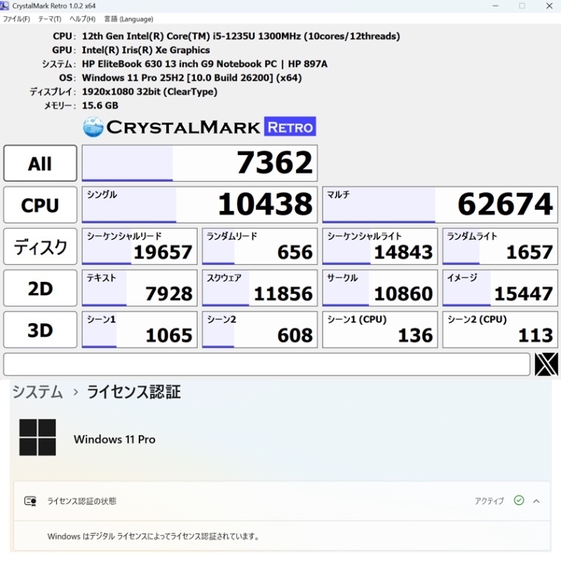The image size is (561, 561).
Task: Click the Windows 11 Pro 25H2 OS text
Action: (x=192, y=78)
